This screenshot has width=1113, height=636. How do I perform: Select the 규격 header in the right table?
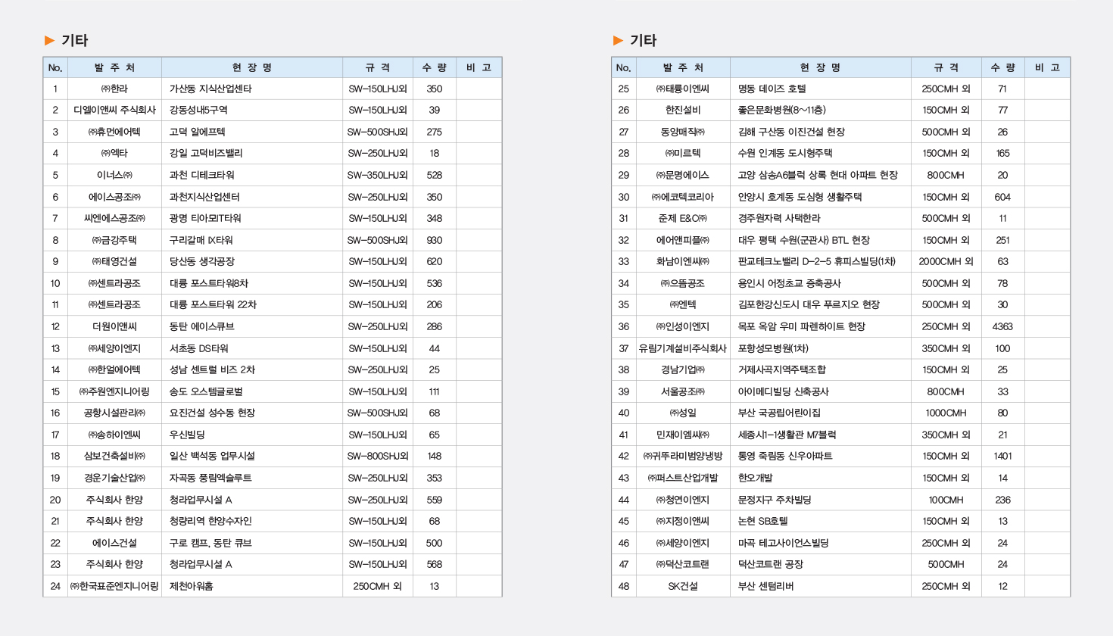[946, 67]
